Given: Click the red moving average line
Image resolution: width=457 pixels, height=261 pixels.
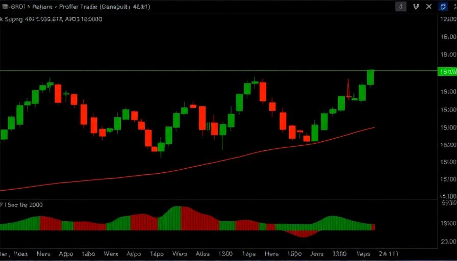Looking at the screenshot, I should pyautogui.click(x=187, y=168).
